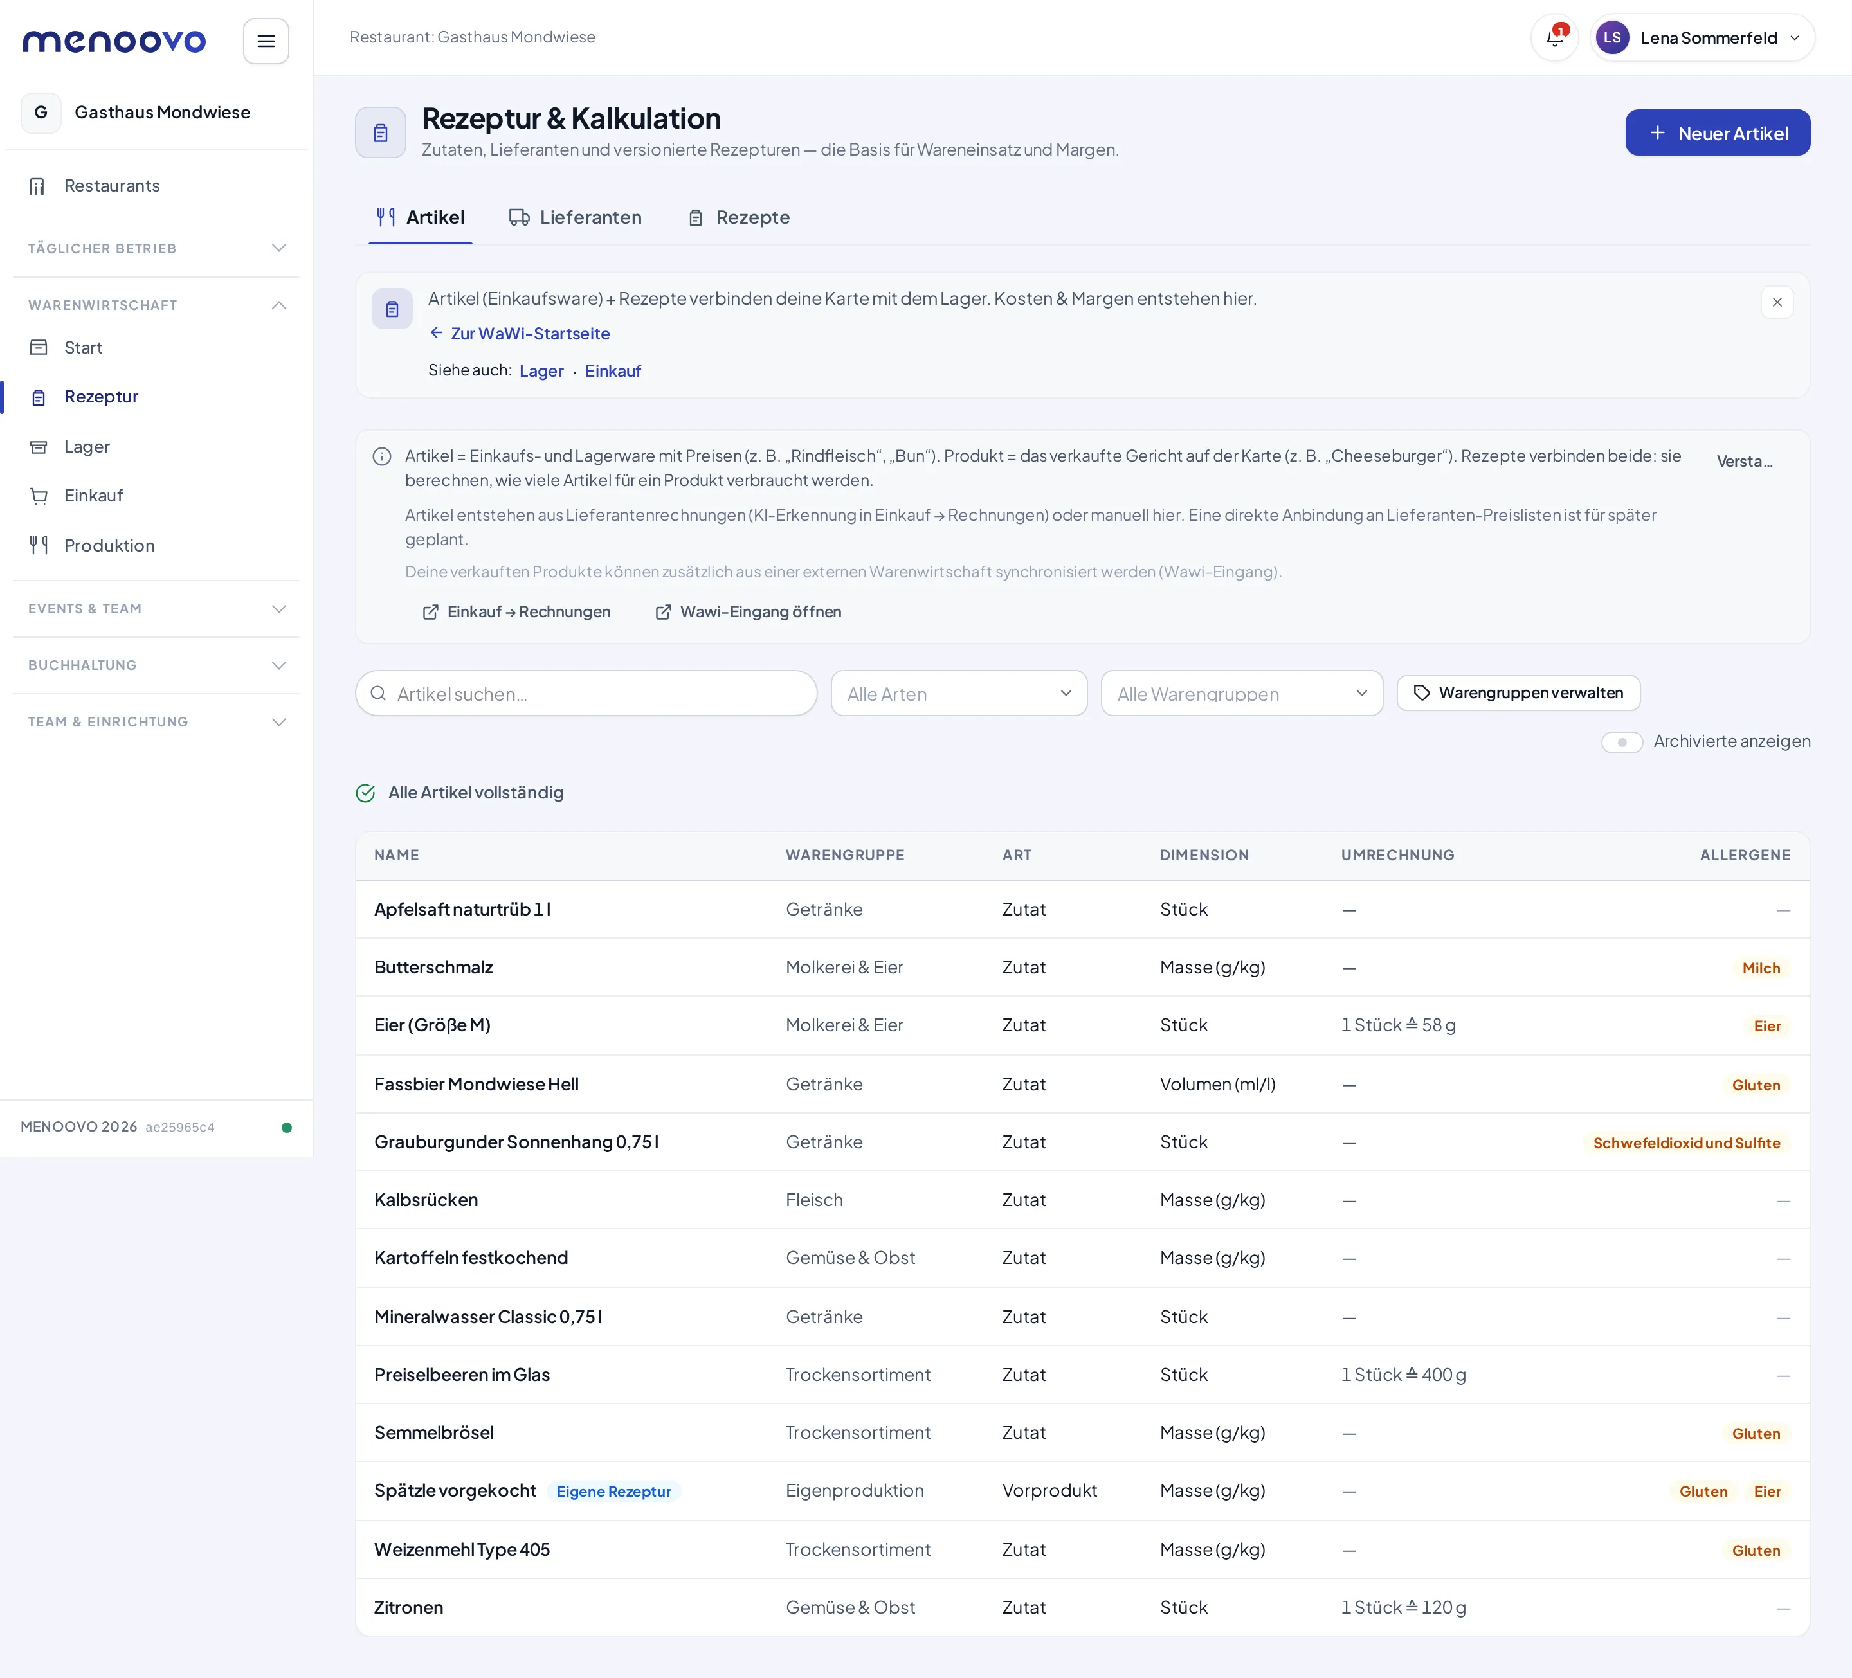Follow the Zur WaWi-Startseite link
The image size is (1852, 1678).
pos(520,334)
